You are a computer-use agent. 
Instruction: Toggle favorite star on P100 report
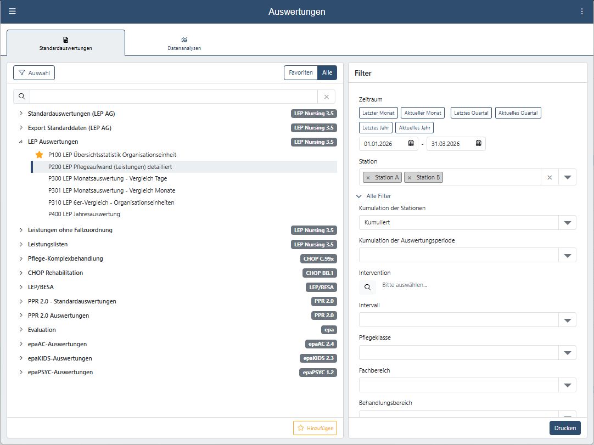(39, 155)
